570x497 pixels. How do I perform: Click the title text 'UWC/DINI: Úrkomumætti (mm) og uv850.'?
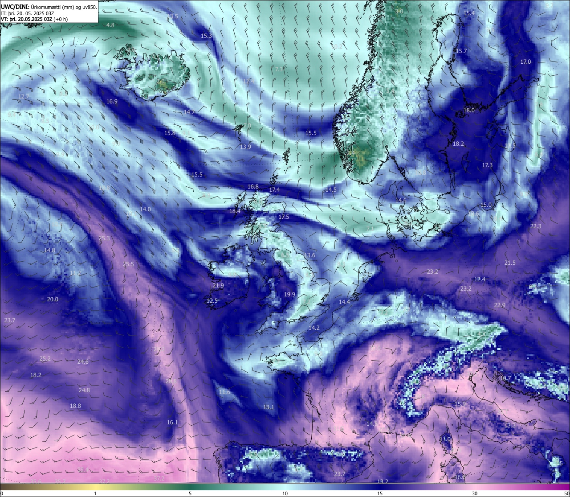coord(49,7)
